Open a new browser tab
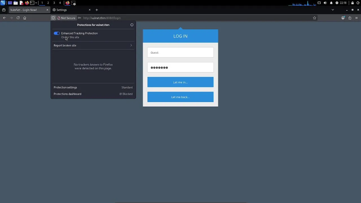Screen dimensions: 361x203 [97, 10]
